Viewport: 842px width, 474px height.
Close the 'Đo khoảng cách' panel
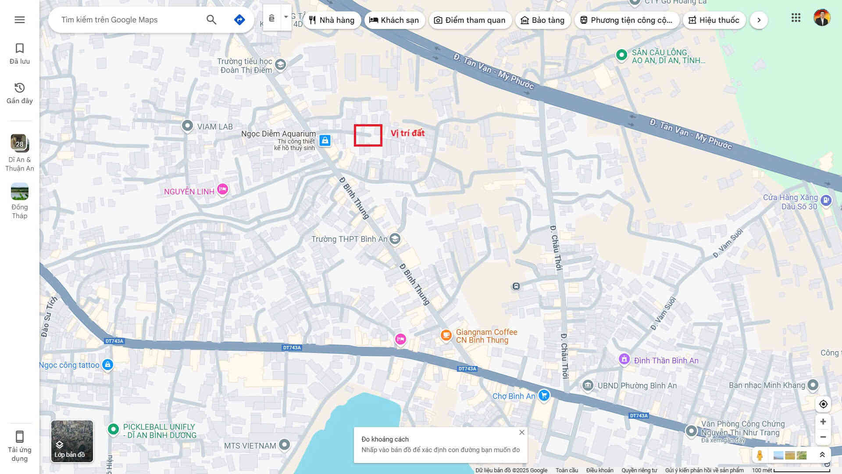(x=522, y=432)
